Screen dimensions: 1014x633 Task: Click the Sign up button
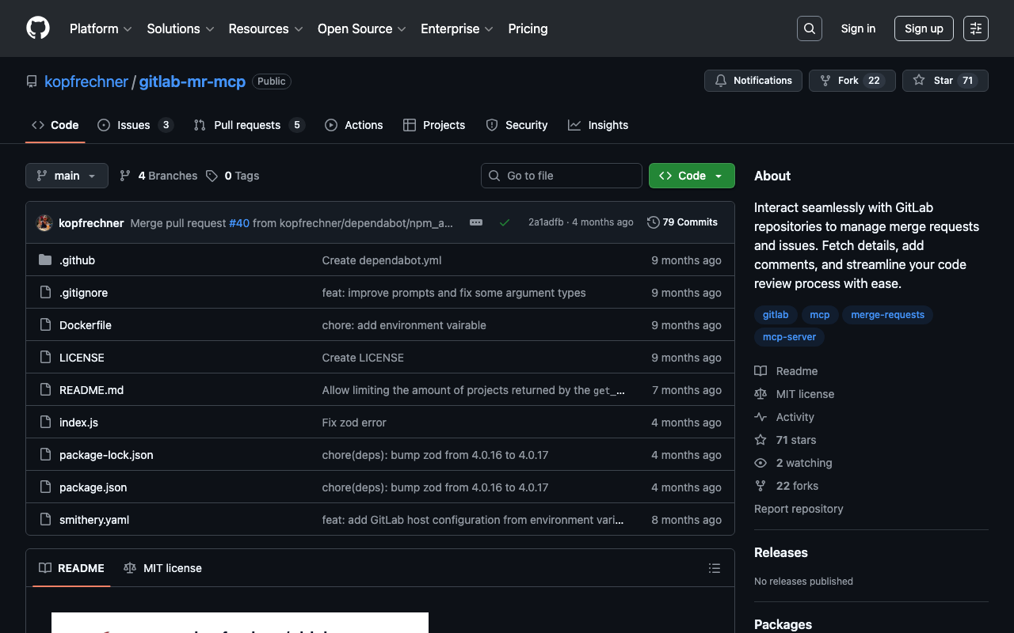pos(924,28)
